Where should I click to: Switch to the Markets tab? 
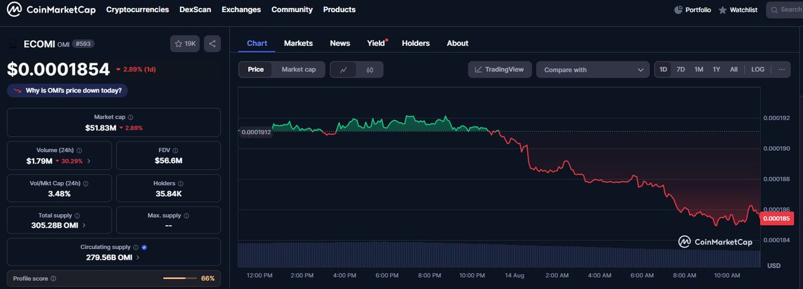298,43
